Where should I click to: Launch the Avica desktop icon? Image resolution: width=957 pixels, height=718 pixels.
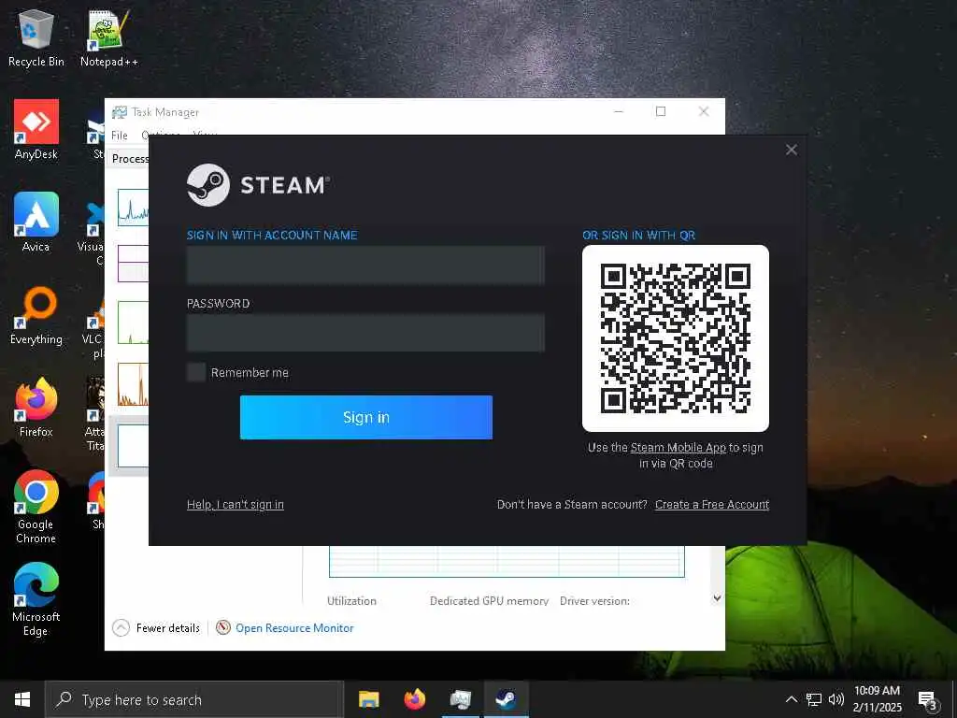(36, 223)
